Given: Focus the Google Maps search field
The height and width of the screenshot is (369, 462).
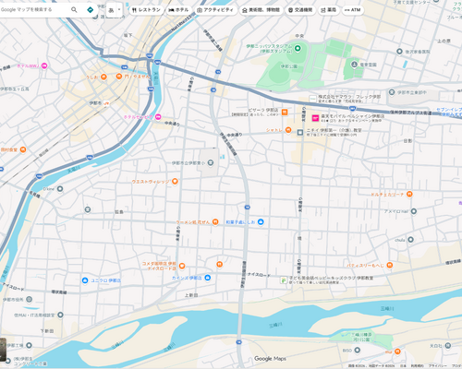Looking at the screenshot, I should tap(34, 9).
